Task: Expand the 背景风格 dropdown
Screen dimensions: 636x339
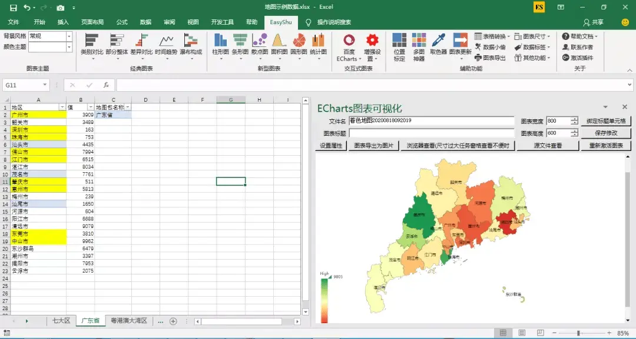Action: point(68,36)
